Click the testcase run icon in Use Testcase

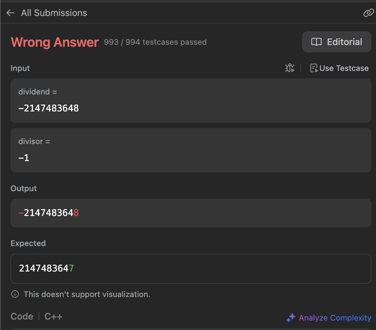pos(314,68)
